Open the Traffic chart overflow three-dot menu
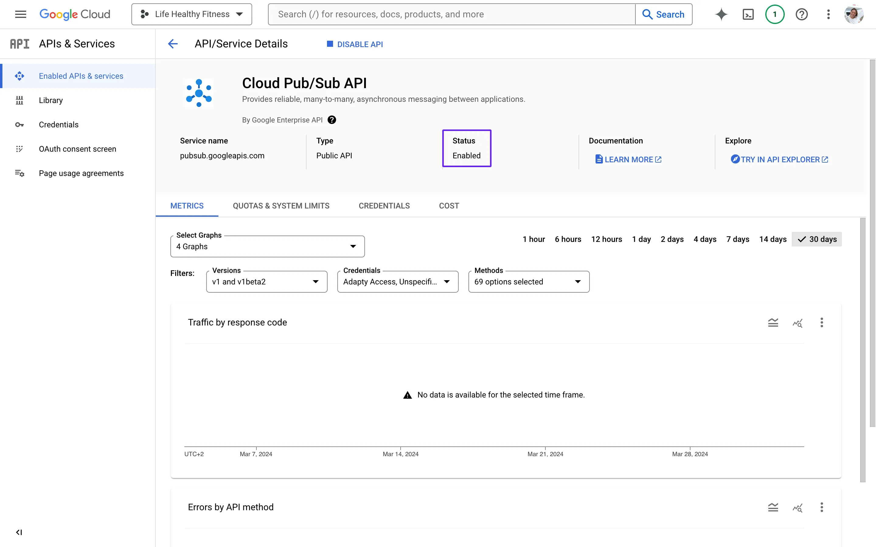 [x=822, y=322]
